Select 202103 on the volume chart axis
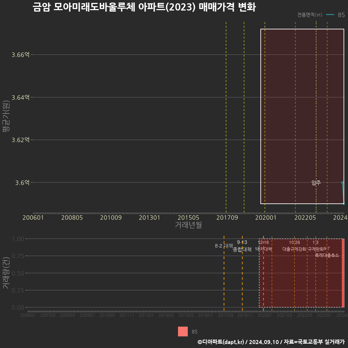This screenshot has height=348, width=348. point(285,315)
